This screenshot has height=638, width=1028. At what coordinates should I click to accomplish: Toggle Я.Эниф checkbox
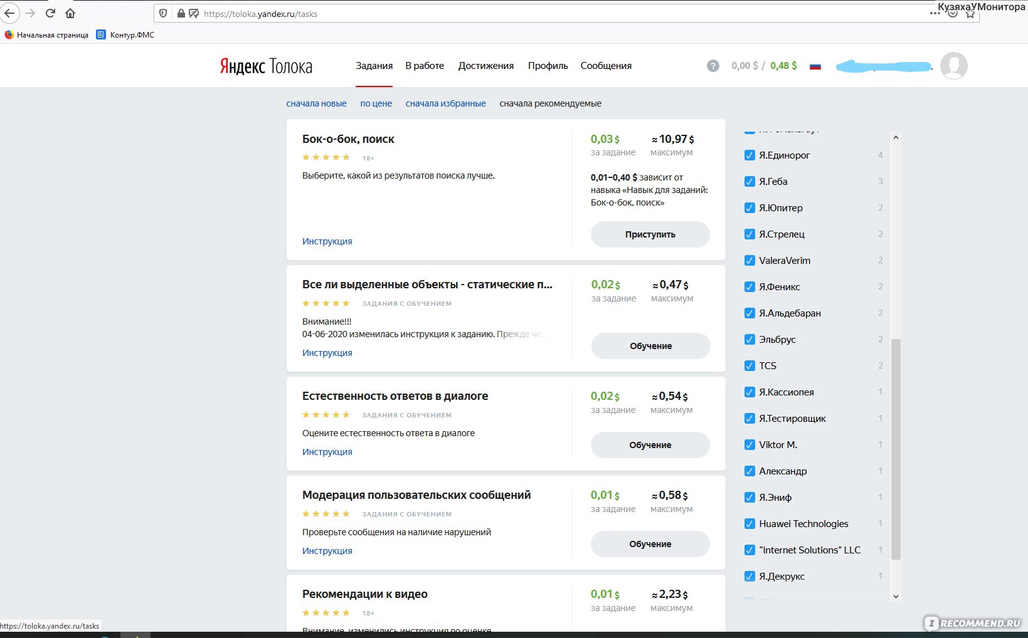[750, 497]
